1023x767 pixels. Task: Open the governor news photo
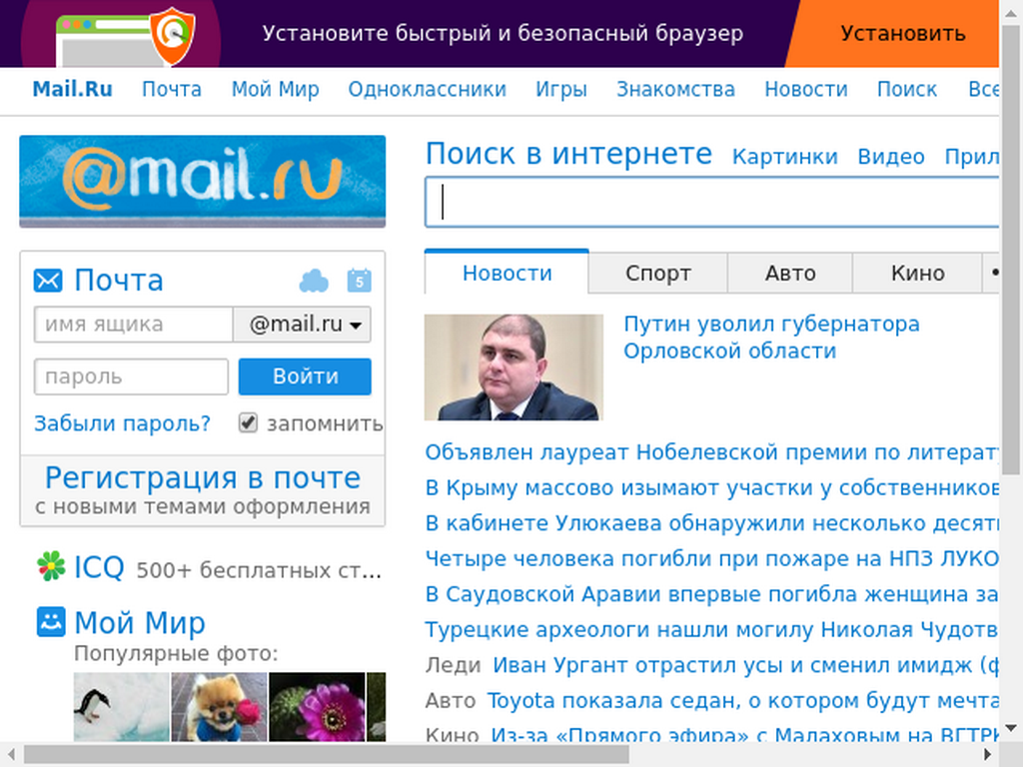tap(513, 368)
